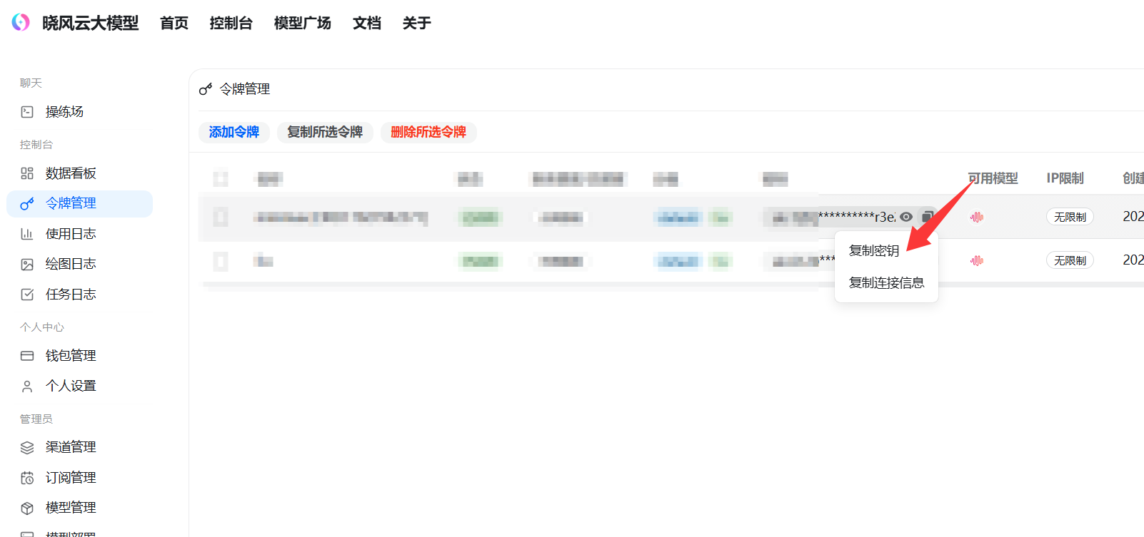
Task: Click the red 删除所选令牌 button
Action: point(428,132)
